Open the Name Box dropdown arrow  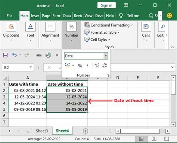coord(31,67)
